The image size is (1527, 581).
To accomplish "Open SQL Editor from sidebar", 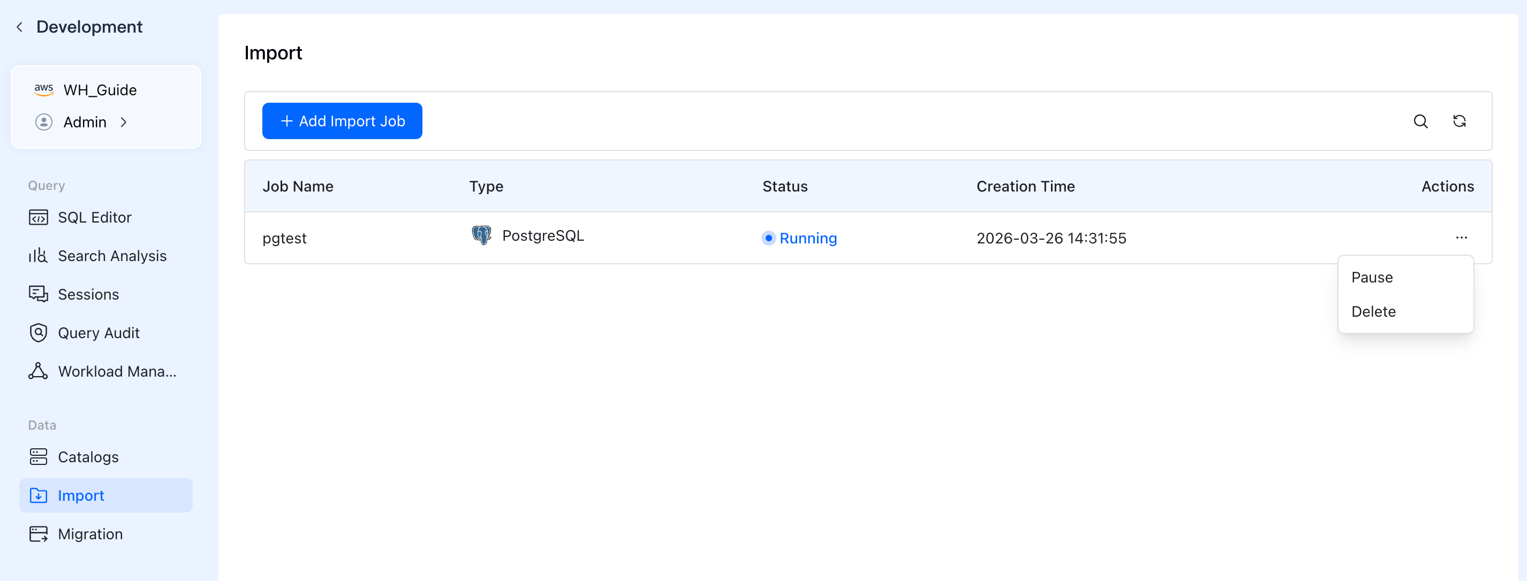I will (94, 217).
